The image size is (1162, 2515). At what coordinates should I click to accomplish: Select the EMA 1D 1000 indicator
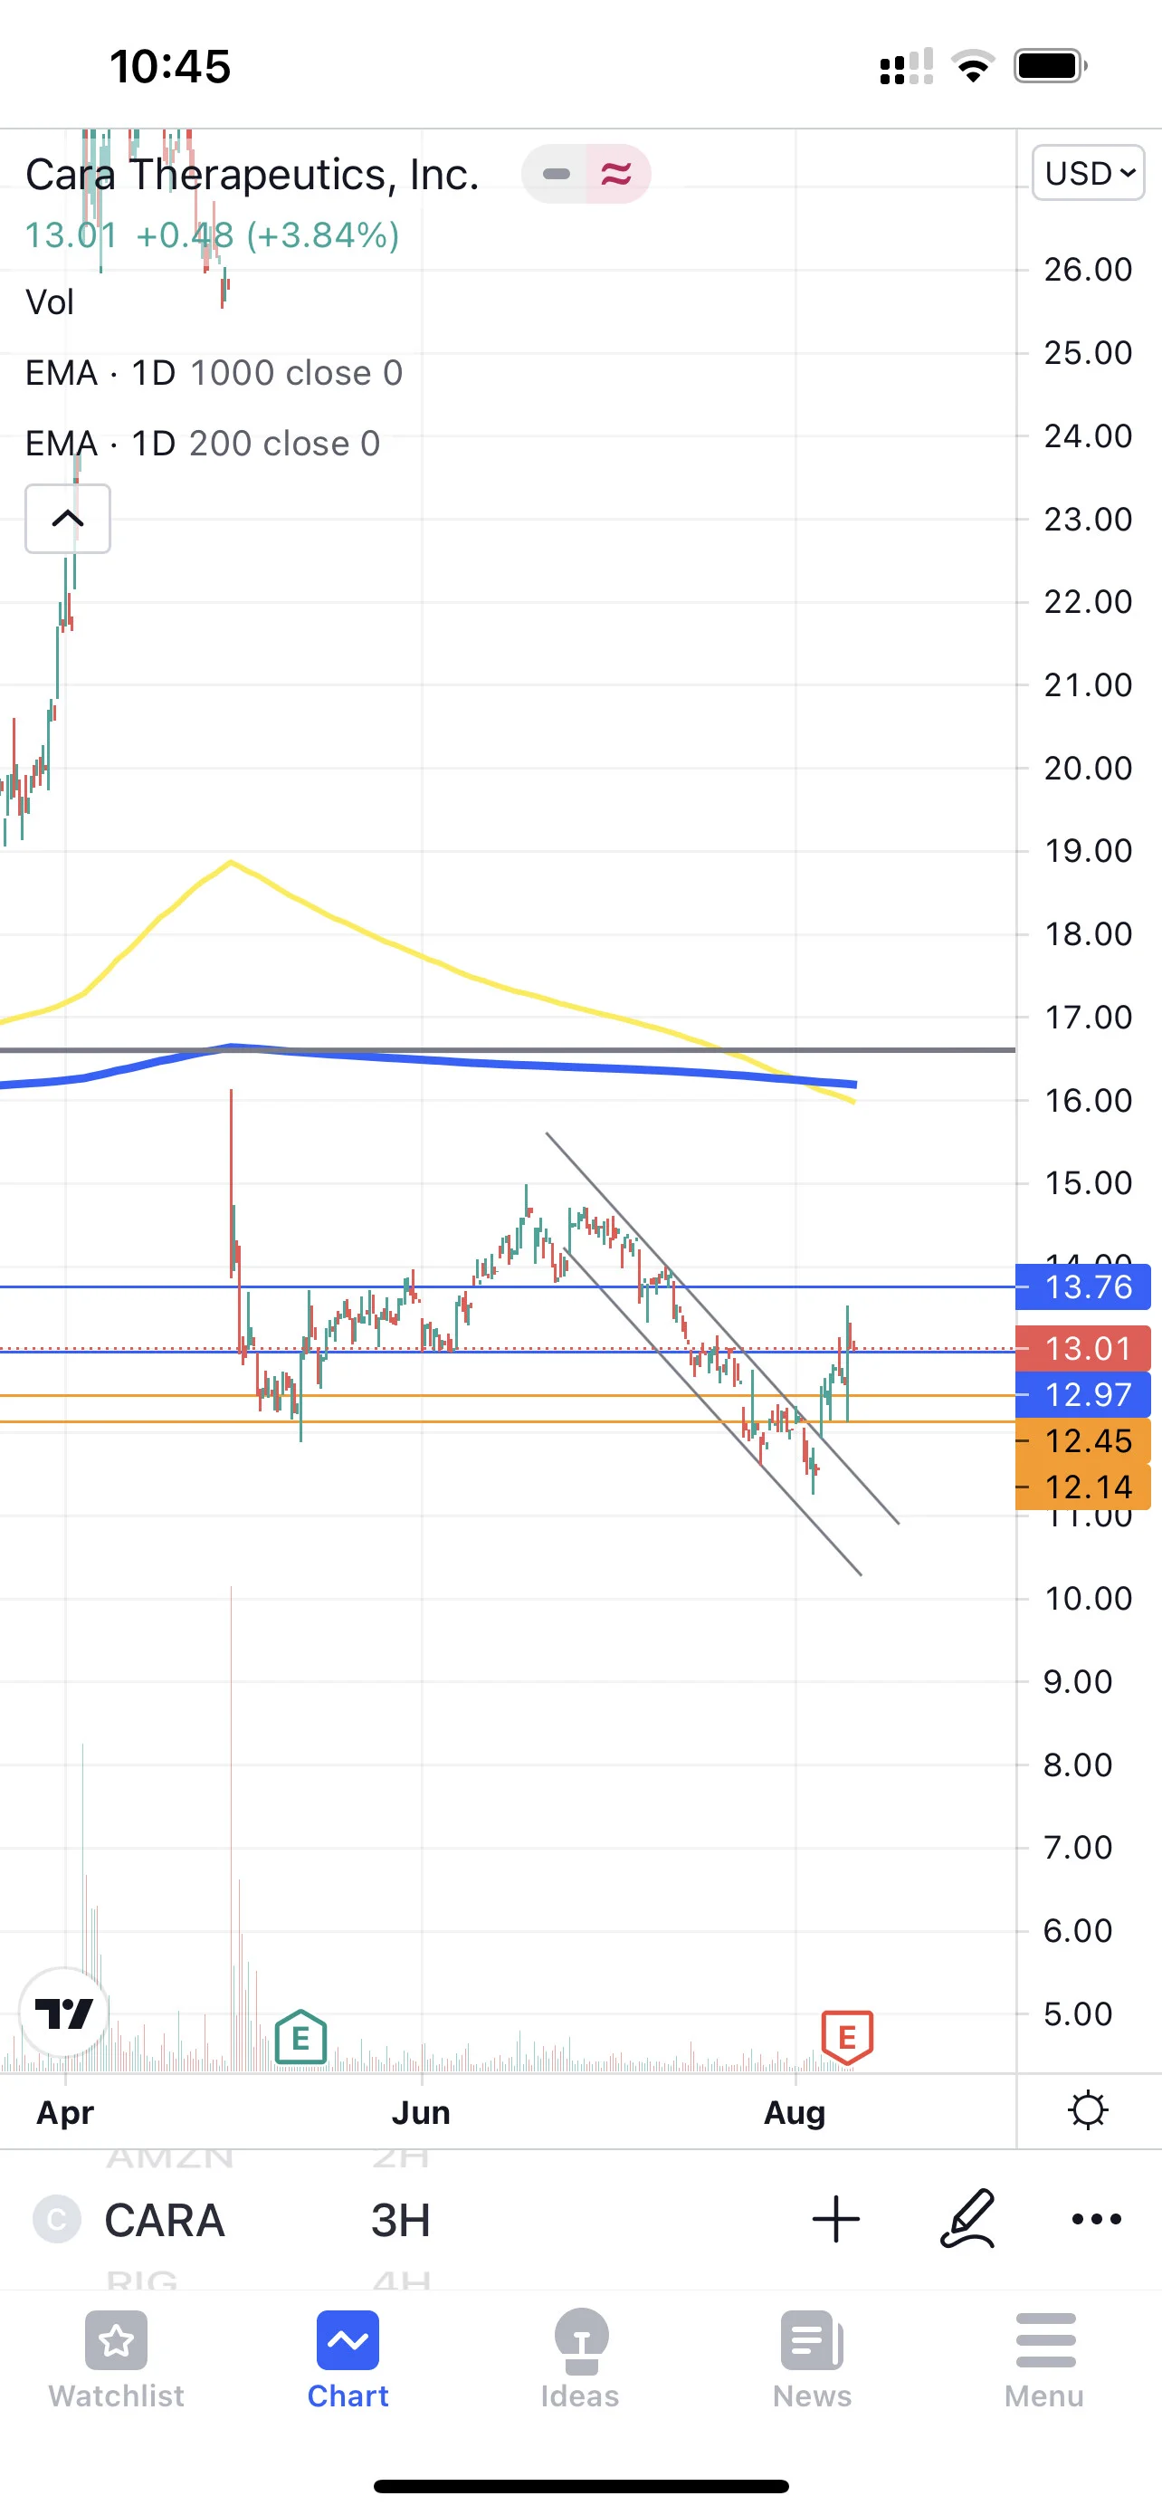(x=214, y=373)
